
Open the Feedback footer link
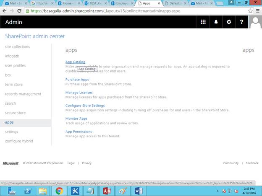point(252,163)
